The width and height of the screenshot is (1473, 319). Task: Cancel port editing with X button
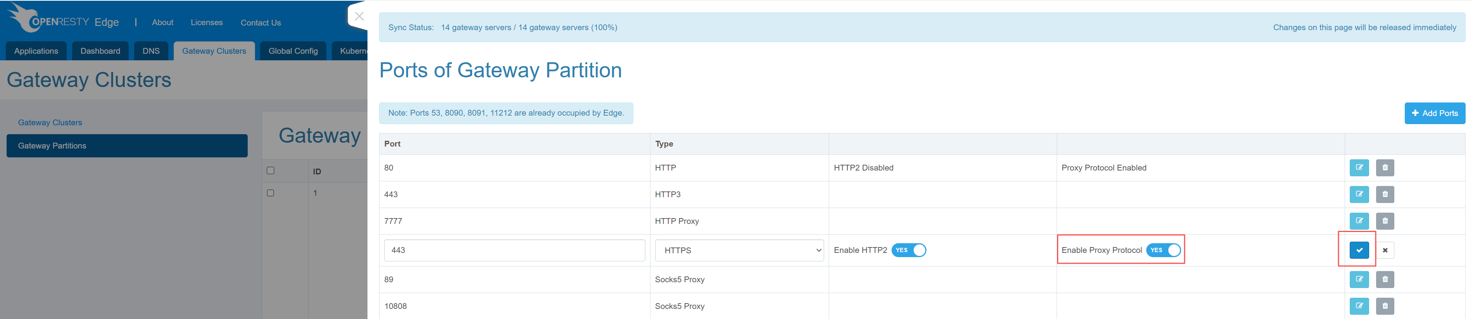point(1384,250)
